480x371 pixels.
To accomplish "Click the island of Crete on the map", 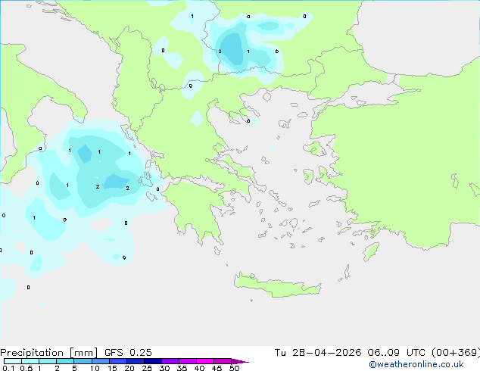I will pyautogui.click(x=277, y=285).
